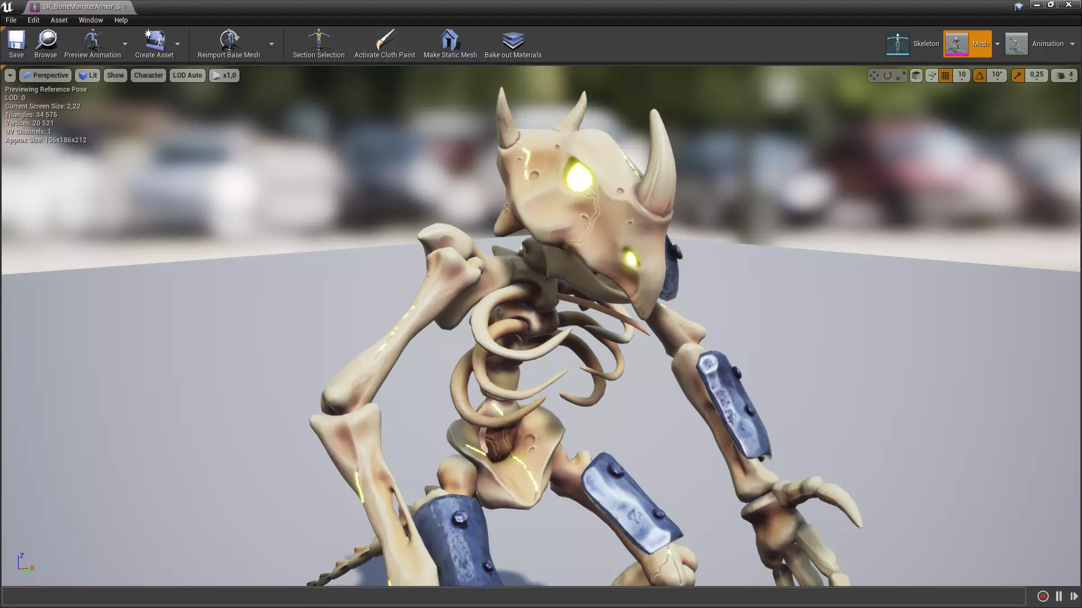The width and height of the screenshot is (1082, 608).
Task: Toggle rotation snapping on or off
Action: pos(979,75)
